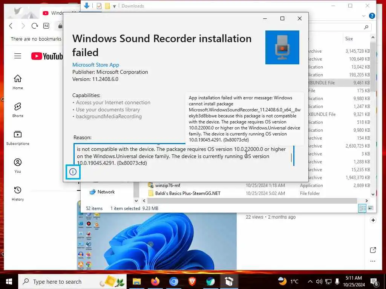Open the three dots more options
The width and height of the screenshot is (386, 289).
click(373, 261)
